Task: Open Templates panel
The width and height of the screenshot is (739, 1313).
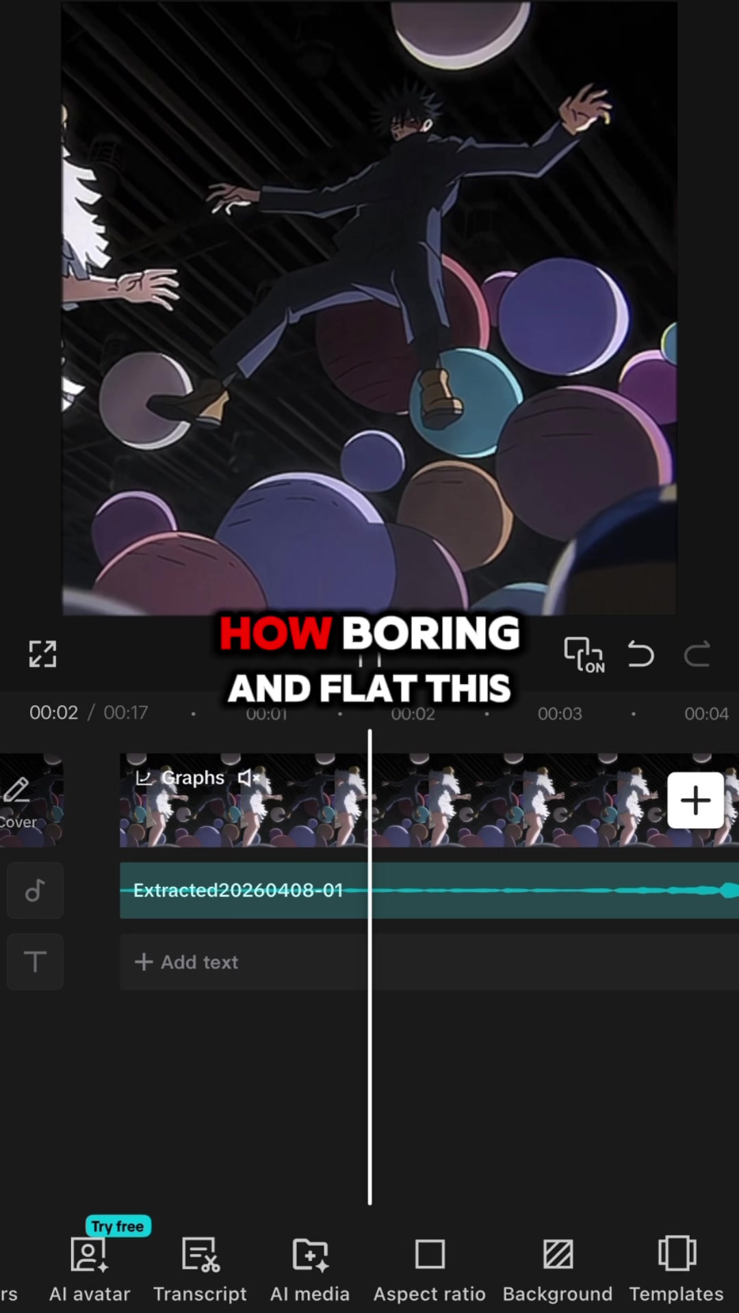Action: pos(676,1269)
